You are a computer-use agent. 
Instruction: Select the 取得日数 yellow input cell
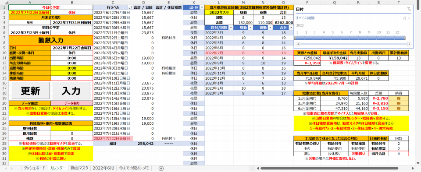pyautogui.click(x=72, y=129)
